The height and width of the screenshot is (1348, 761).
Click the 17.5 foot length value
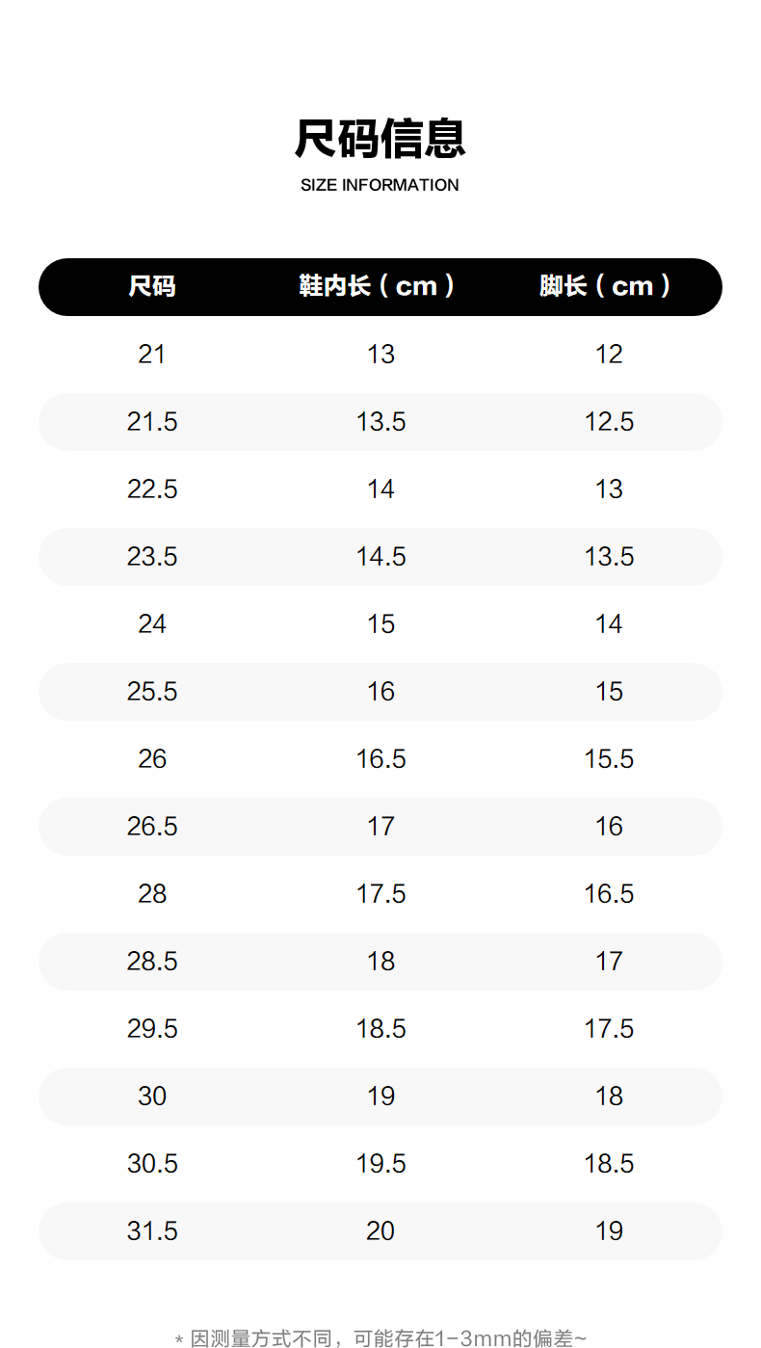pyautogui.click(x=609, y=1029)
